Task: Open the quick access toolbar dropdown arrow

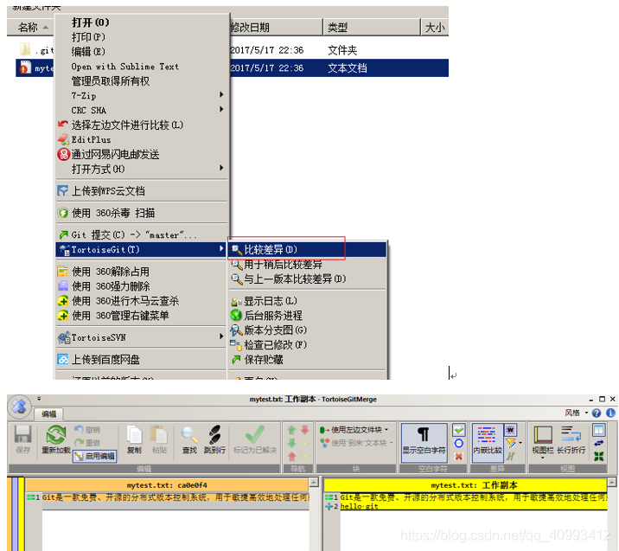Action: pos(39,399)
